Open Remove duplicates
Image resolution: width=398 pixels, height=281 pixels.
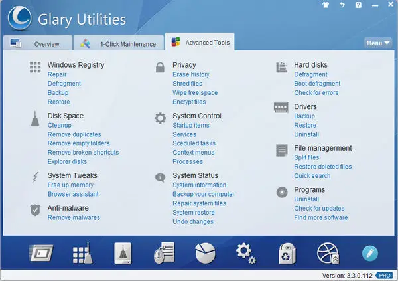[x=74, y=134]
